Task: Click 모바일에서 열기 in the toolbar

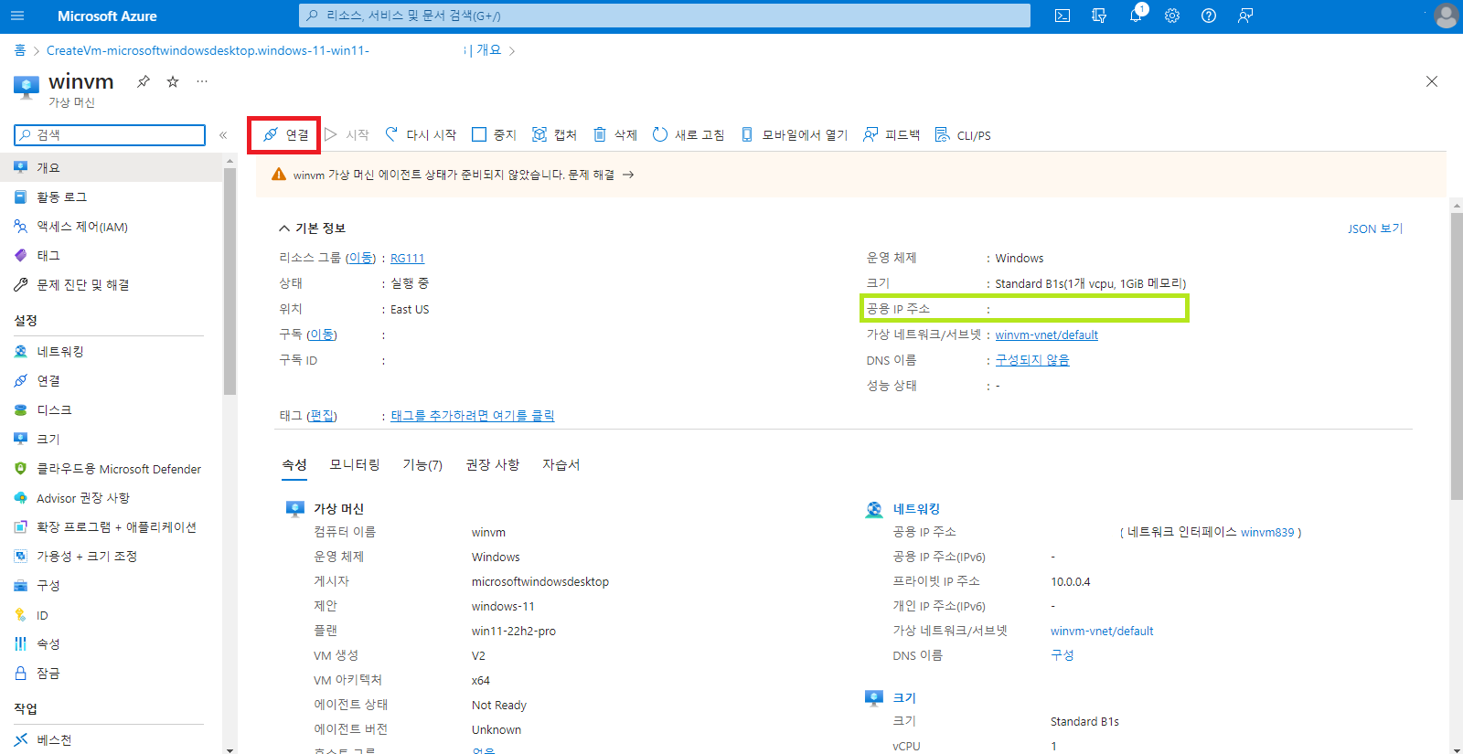Action: pyautogui.click(x=794, y=135)
